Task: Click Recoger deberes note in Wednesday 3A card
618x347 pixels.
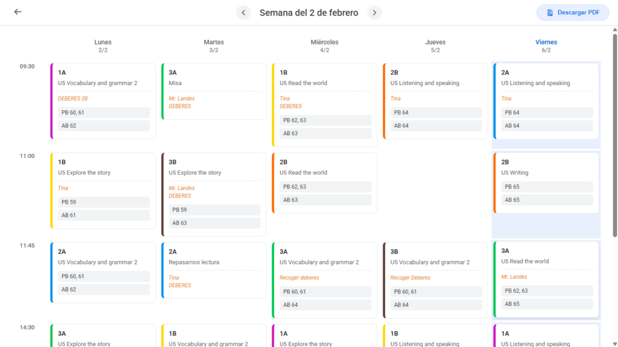Action: (299, 278)
